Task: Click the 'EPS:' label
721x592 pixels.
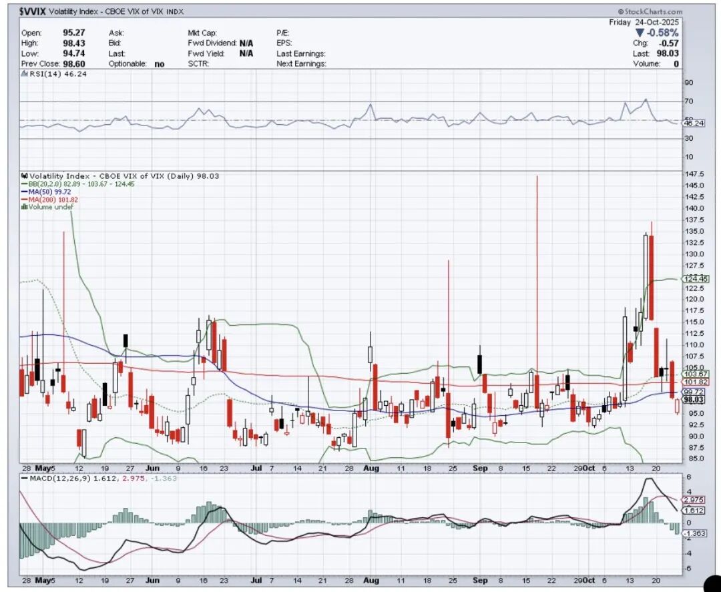Action: tap(284, 43)
